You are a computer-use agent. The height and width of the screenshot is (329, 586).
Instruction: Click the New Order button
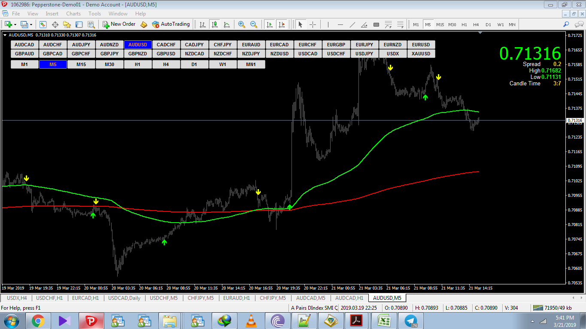click(x=119, y=24)
